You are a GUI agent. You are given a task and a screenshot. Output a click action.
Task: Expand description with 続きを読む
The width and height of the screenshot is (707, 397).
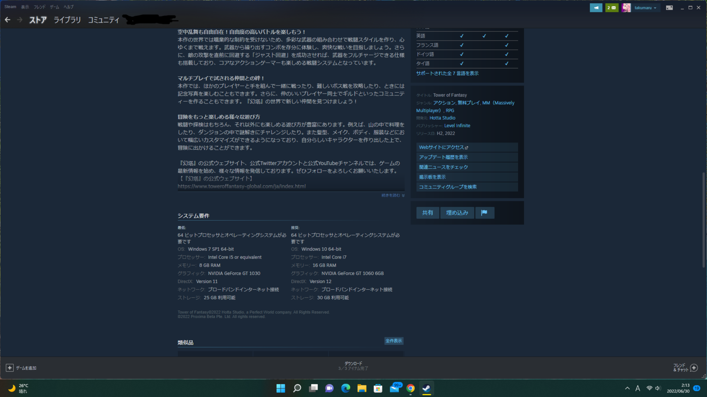click(x=393, y=195)
